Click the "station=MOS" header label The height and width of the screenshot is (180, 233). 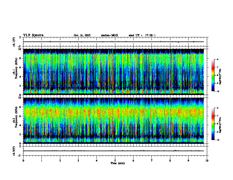tap(109, 35)
